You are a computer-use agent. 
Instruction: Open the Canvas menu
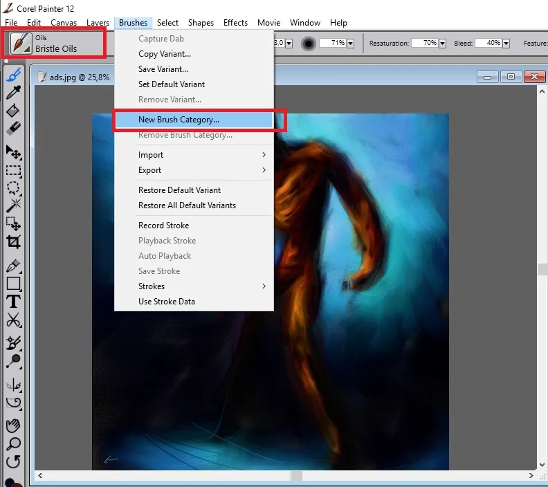(x=64, y=23)
